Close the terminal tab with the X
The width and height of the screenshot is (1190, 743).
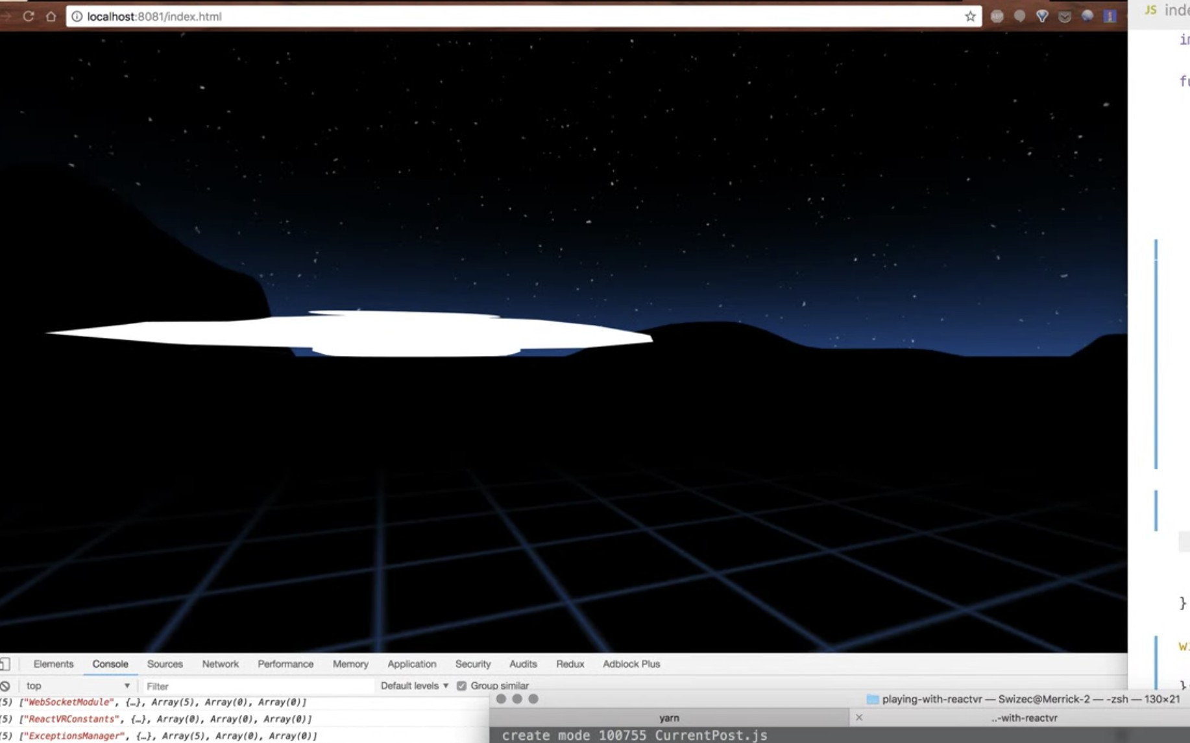859,718
